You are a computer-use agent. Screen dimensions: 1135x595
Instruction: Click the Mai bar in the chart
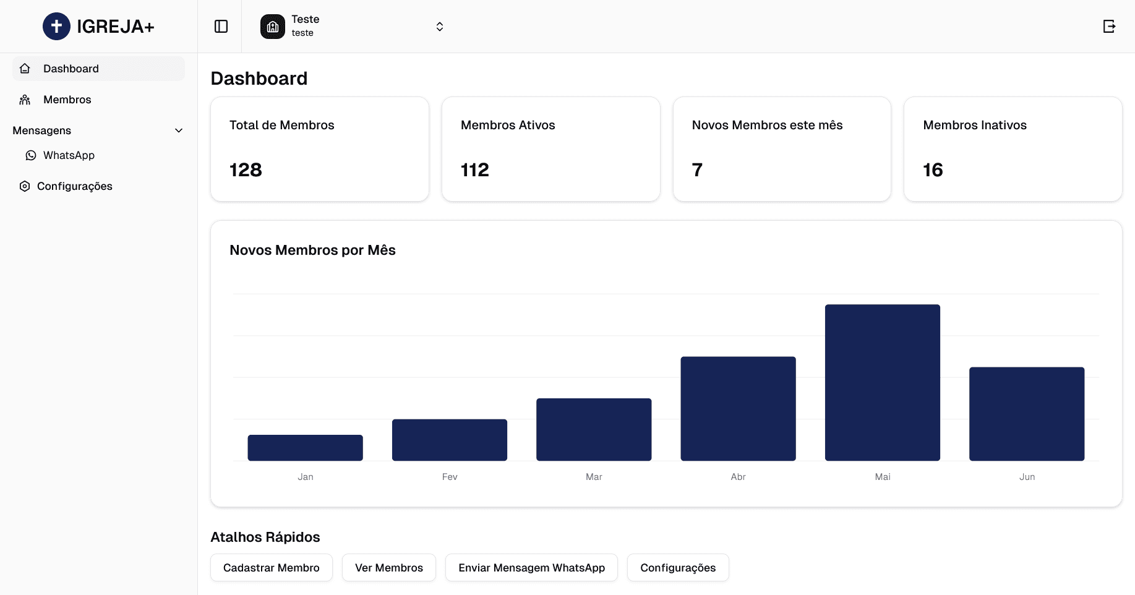point(882,382)
